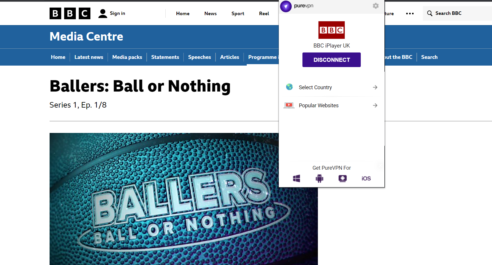The width and height of the screenshot is (492, 265).
Task: Click the globe icon next to Select Country
Action: tap(289, 87)
